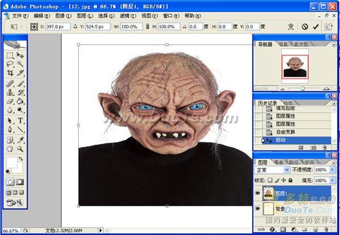Select the Dodge tool
This screenshot has width=340, height=235.
tap(20, 110)
